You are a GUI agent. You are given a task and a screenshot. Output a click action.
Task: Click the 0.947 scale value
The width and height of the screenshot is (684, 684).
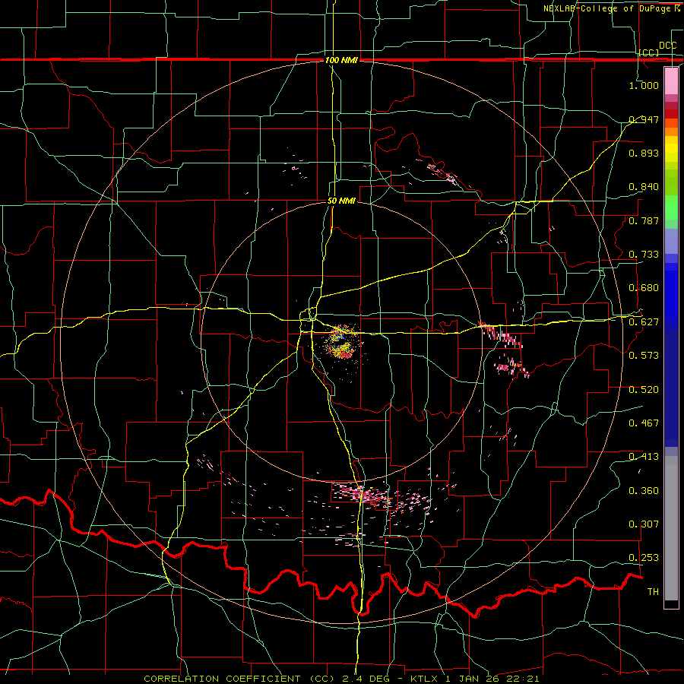(x=644, y=119)
